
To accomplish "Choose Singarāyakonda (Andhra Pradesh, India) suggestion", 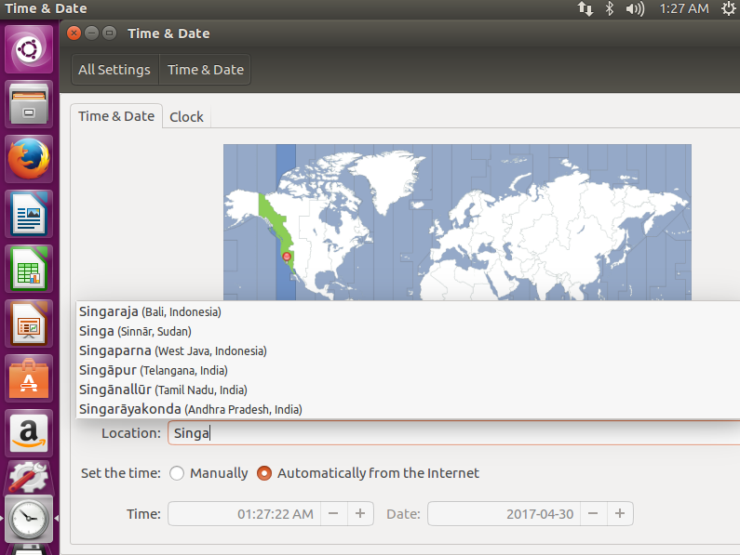I will tap(408, 409).
